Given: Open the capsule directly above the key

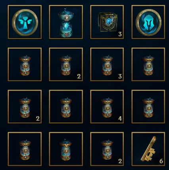Looking at the screenshot, I should coord(148,107).
